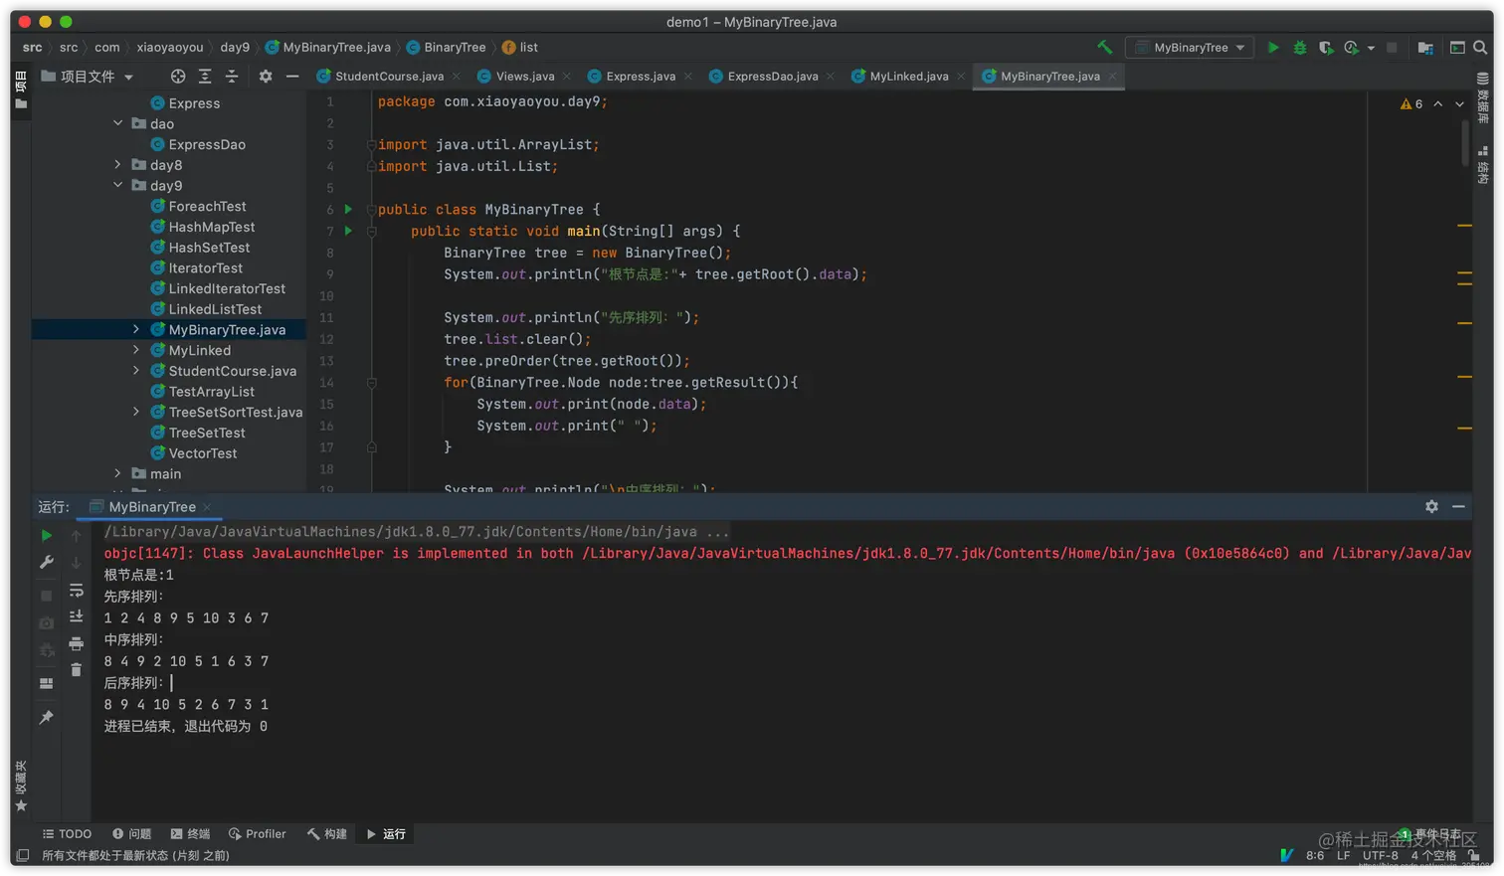Open the Profiler tool window
This screenshot has height=876, width=1504.
[x=258, y=833]
